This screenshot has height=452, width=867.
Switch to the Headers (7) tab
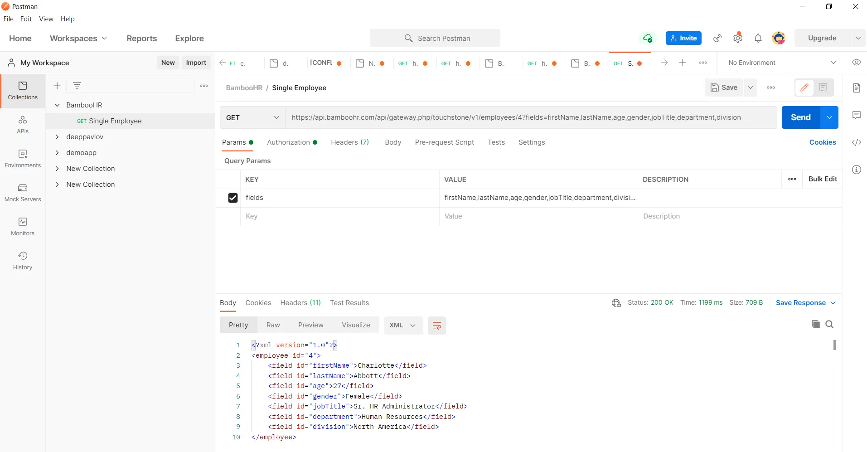tap(350, 142)
